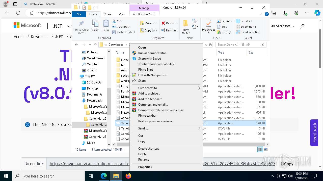
Task: Choose Open in the context menu
Action: click(142, 48)
